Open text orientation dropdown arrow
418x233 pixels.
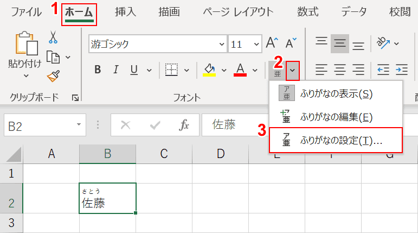coord(397,43)
